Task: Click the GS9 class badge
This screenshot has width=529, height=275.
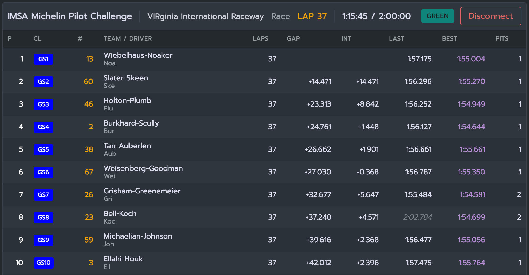Action: click(43, 240)
